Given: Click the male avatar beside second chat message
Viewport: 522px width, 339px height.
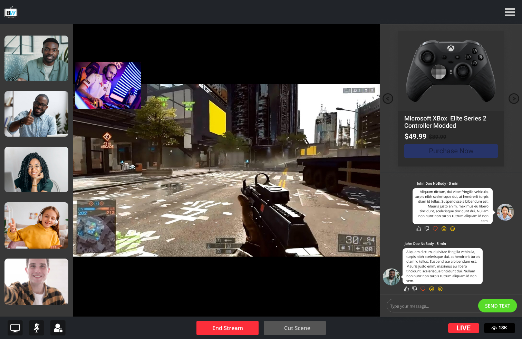Looking at the screenshot, I should click(391, 277).
